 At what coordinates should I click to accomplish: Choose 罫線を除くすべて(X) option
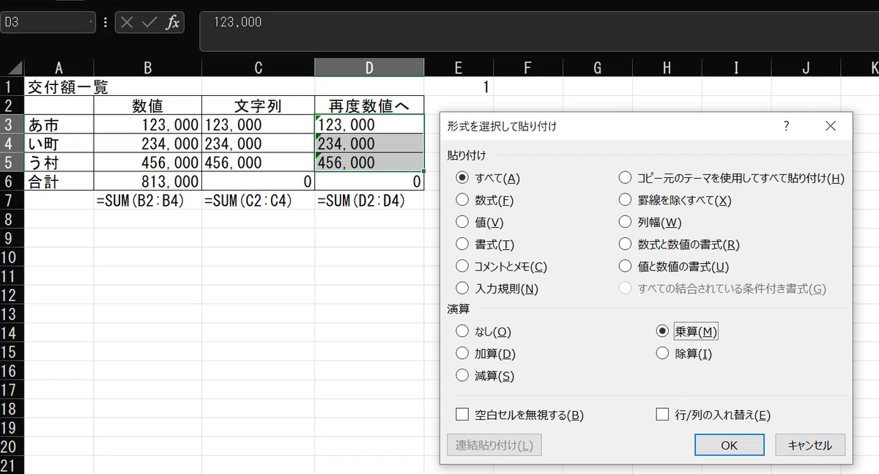tap(675, 200)
